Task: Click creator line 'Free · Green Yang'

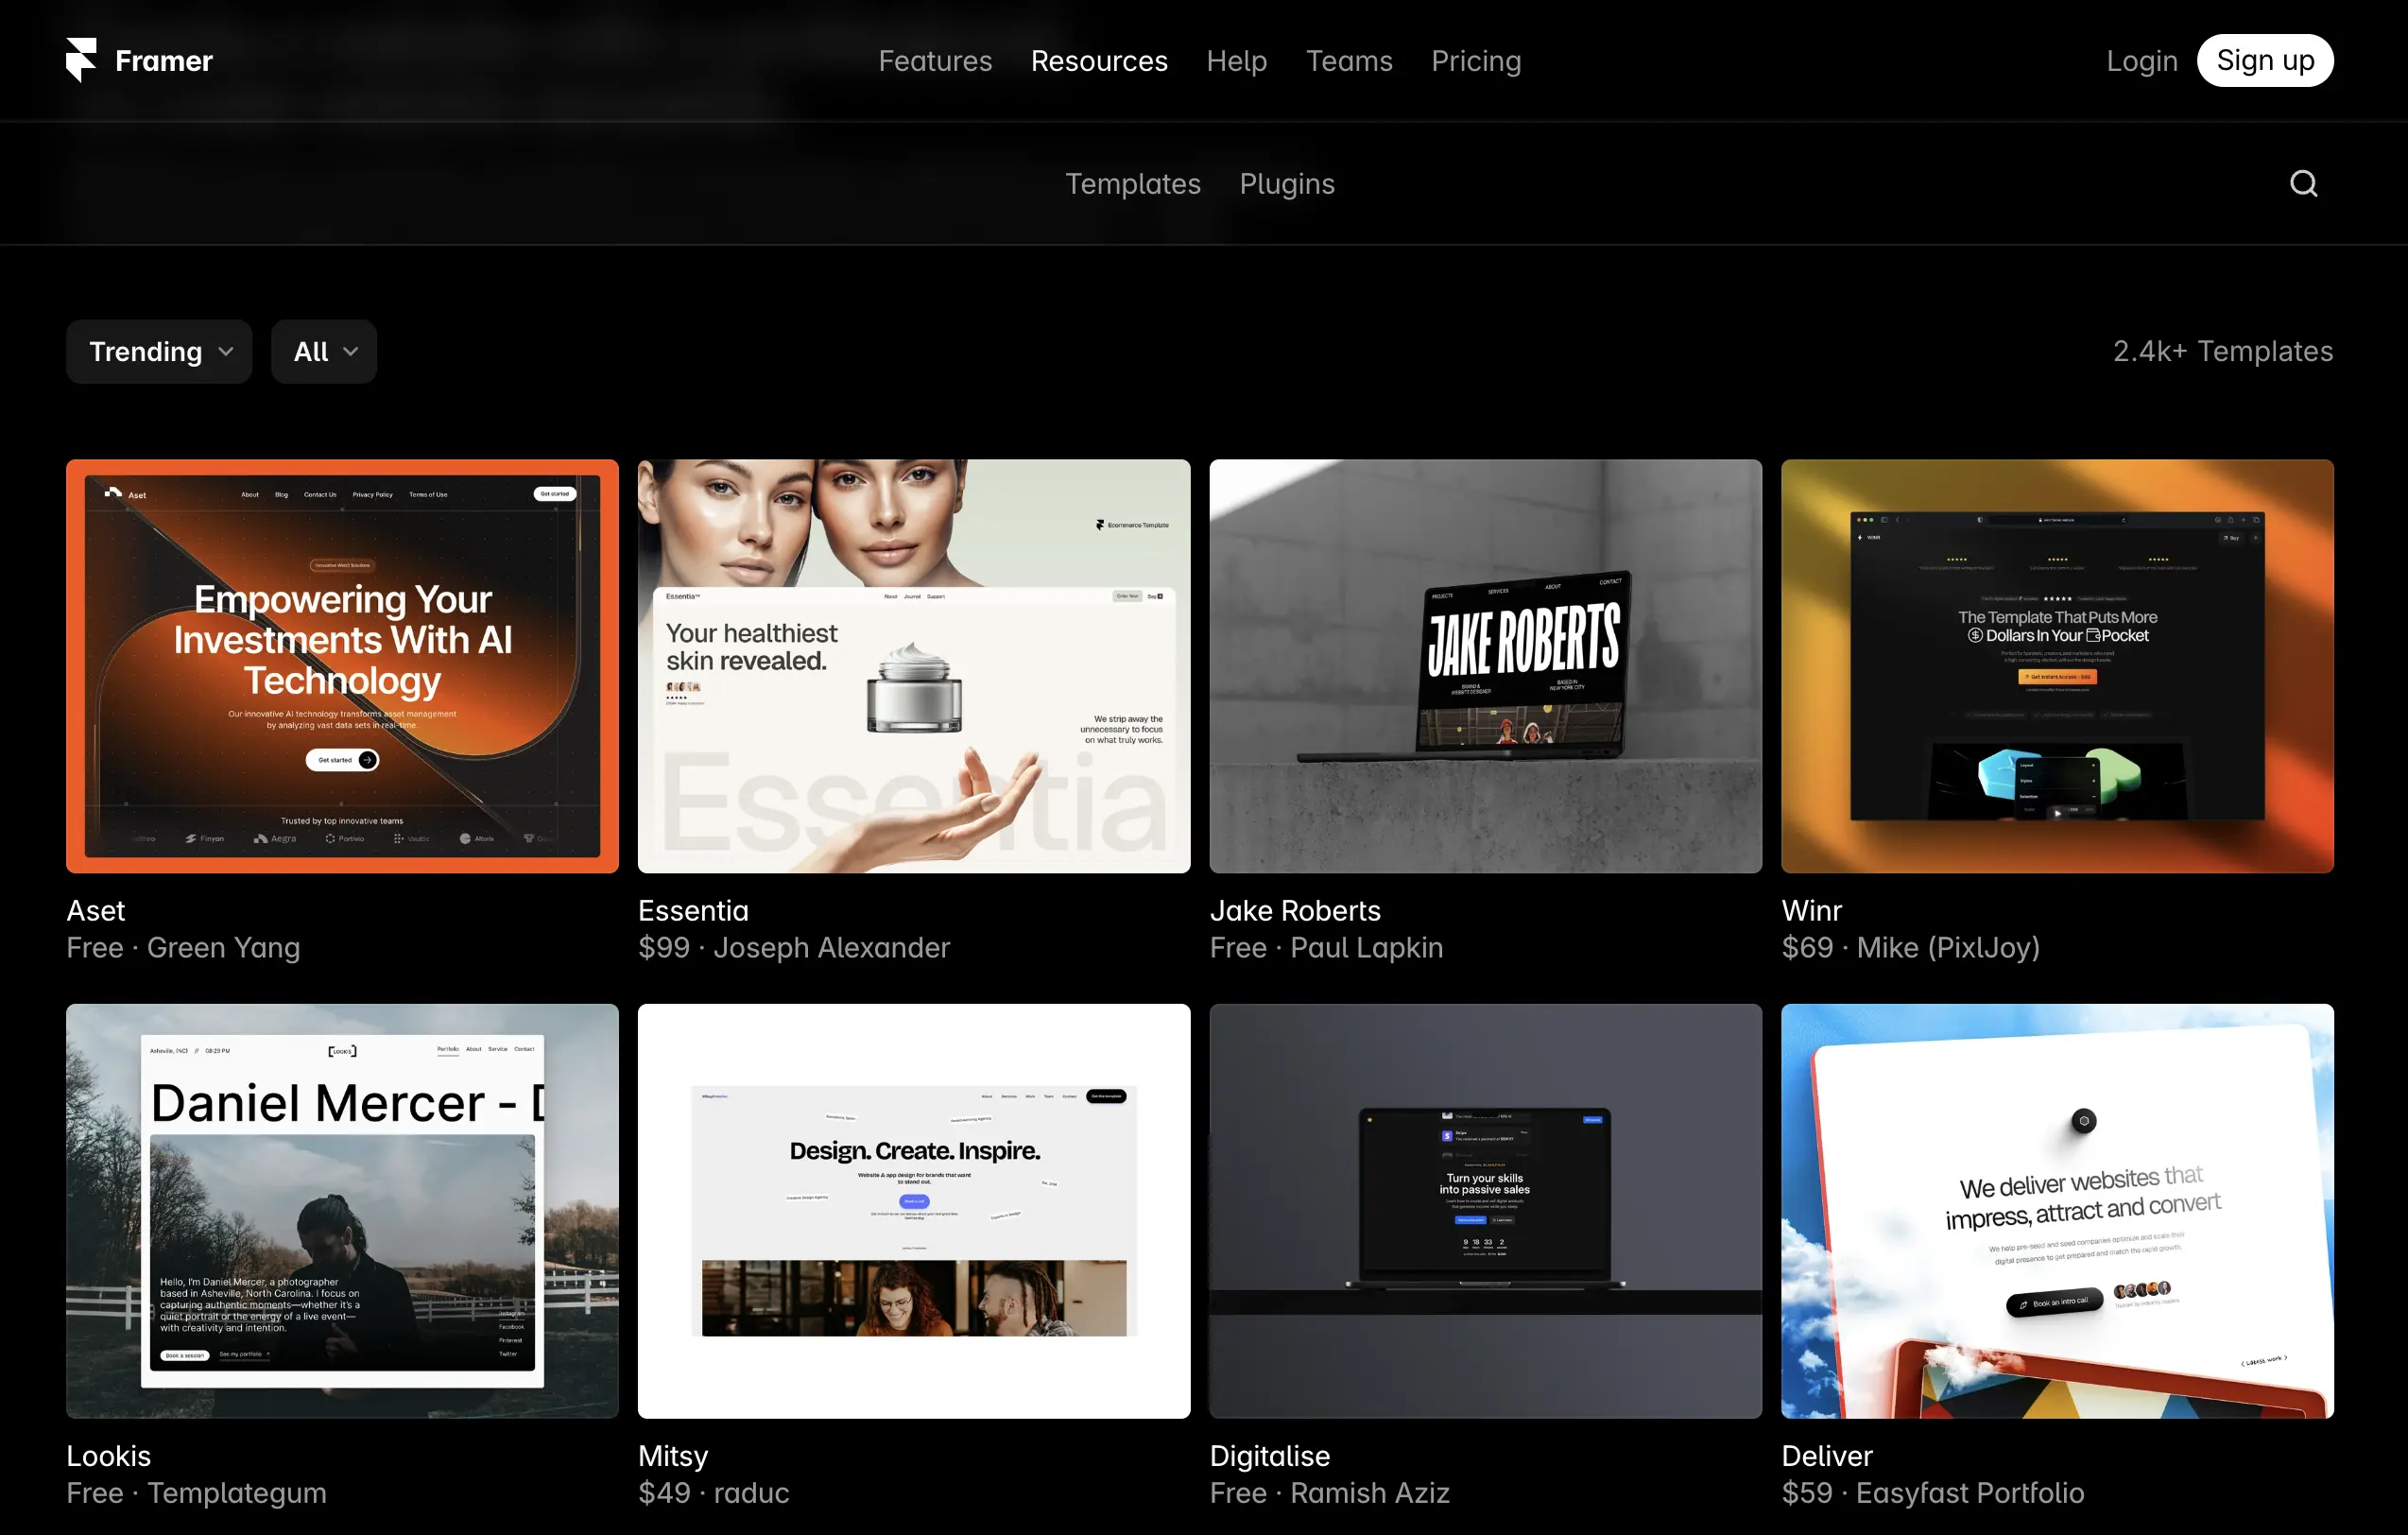Action: pos(183,948)
